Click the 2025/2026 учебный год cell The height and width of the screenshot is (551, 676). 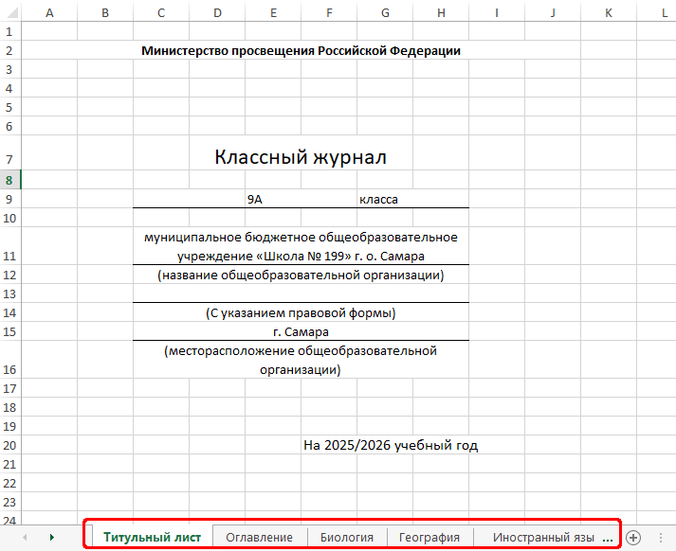(x=390, y=445)
